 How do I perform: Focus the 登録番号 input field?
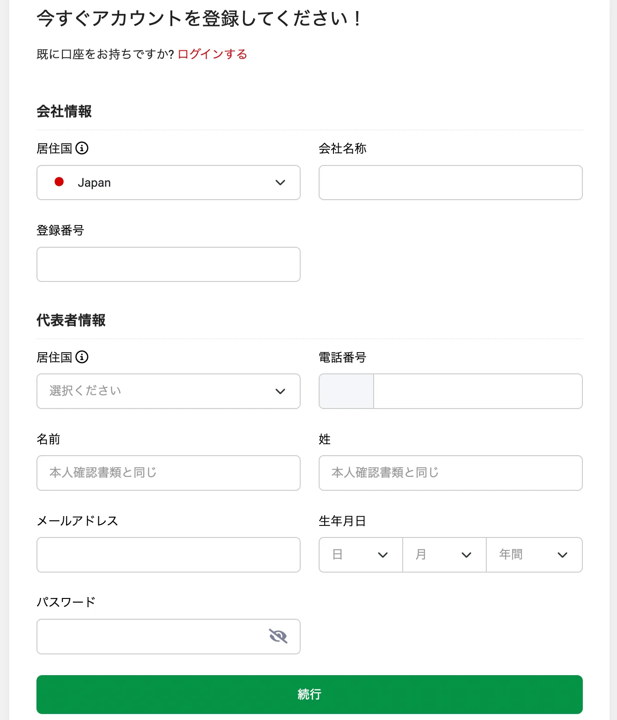pos(169,264)
